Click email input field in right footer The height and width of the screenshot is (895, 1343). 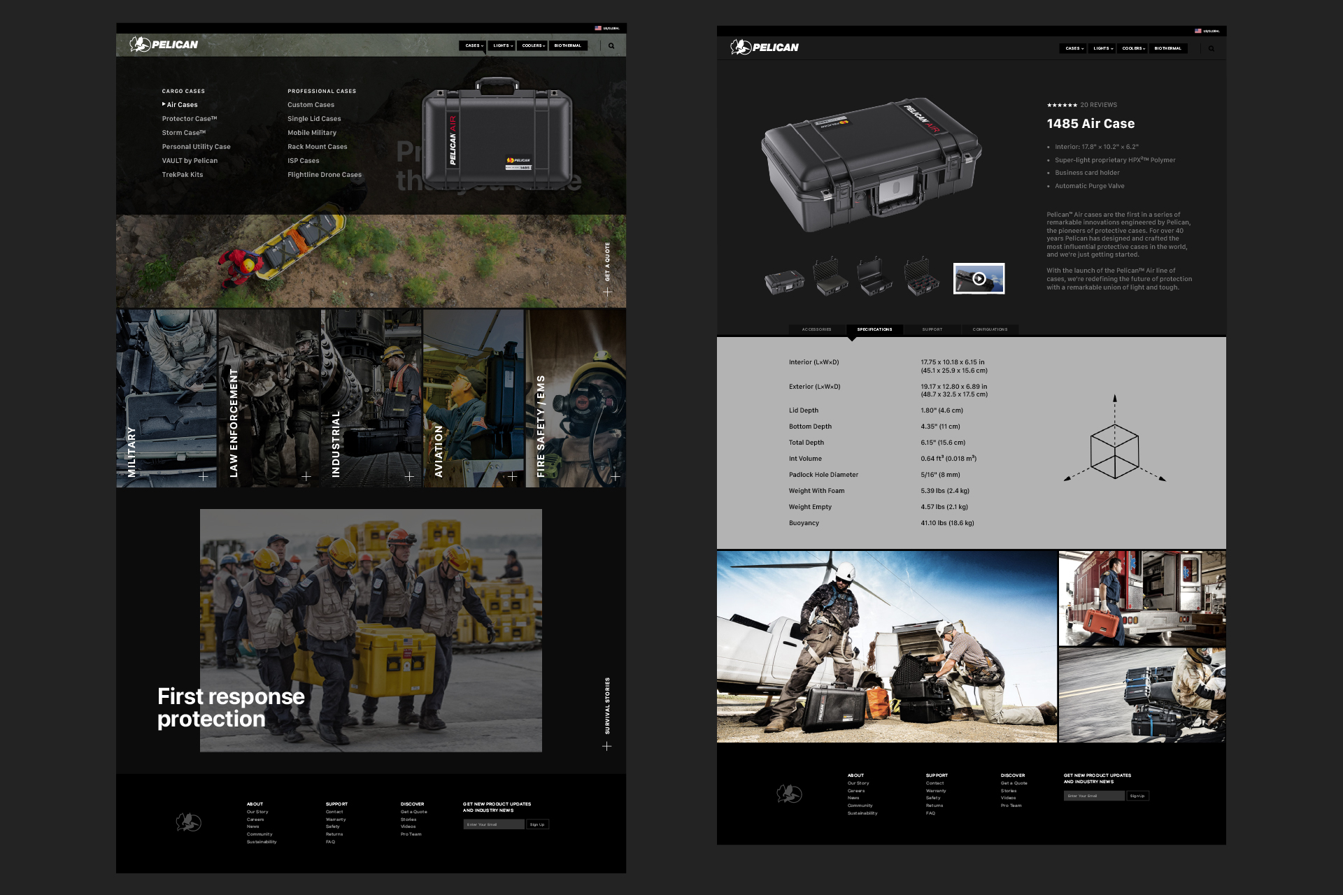[x=1093, y=796]
